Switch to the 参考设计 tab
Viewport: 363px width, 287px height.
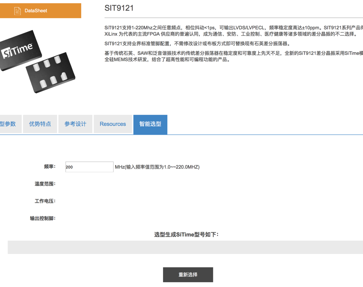point(75,124)
